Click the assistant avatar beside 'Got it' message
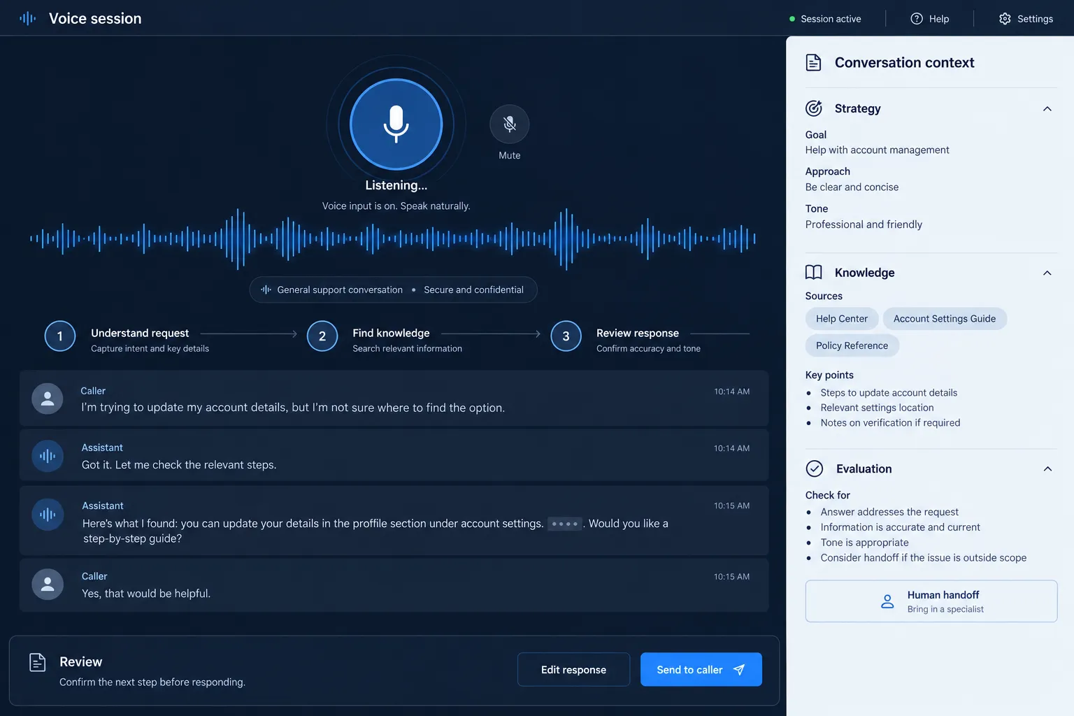This screenshot has width=1074, height=716. (48, 456)
